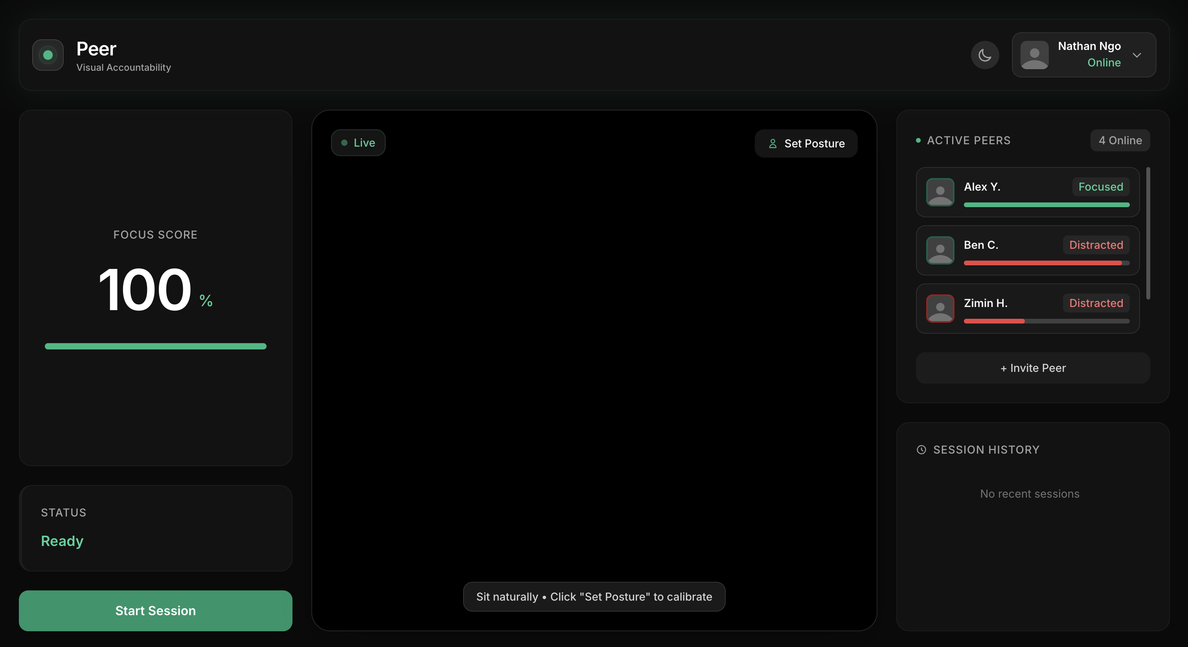The height and width of the screenshot is (647, 1188).
Task: Expand the user menu chevron
Action: [1137, 55]
